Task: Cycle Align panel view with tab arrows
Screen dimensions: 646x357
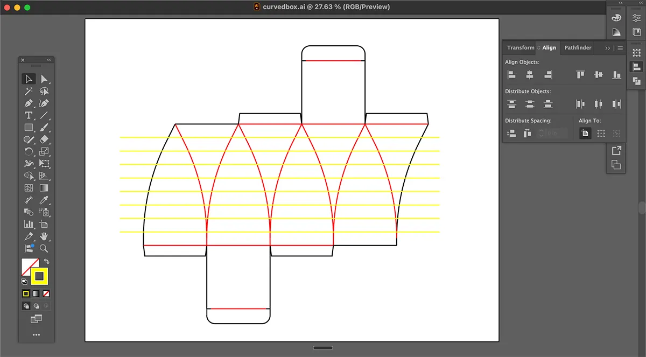Action: click(539, 48)
